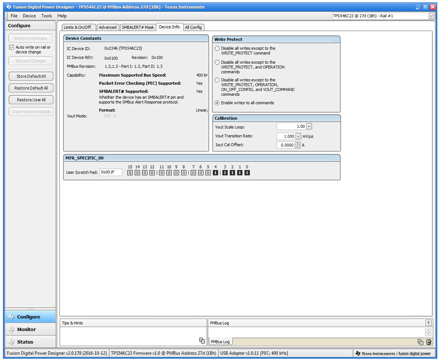Pin the PMBus Log panel
This screenshot has height=362, width=438.
pos(428,323)
